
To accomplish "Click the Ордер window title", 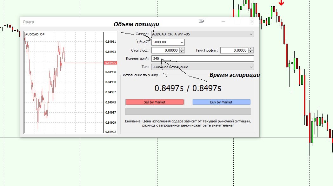I will [29, 22].
